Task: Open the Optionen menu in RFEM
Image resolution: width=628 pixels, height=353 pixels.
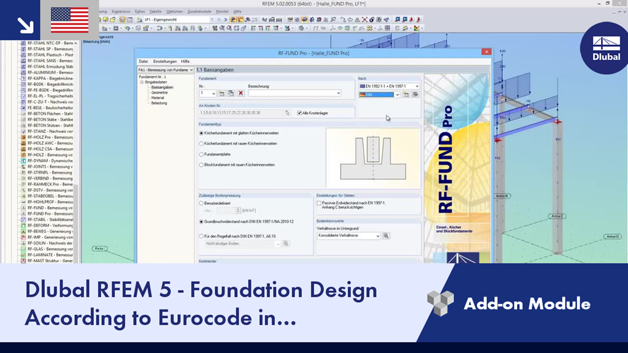Action: pyautogui.click(x=174, y=12)
